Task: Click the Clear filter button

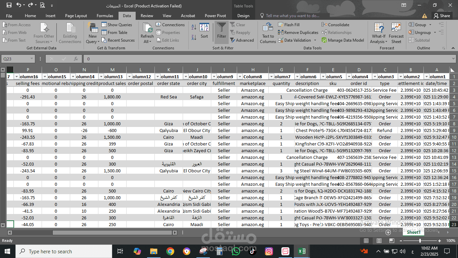Action: [x=238, y=25]
